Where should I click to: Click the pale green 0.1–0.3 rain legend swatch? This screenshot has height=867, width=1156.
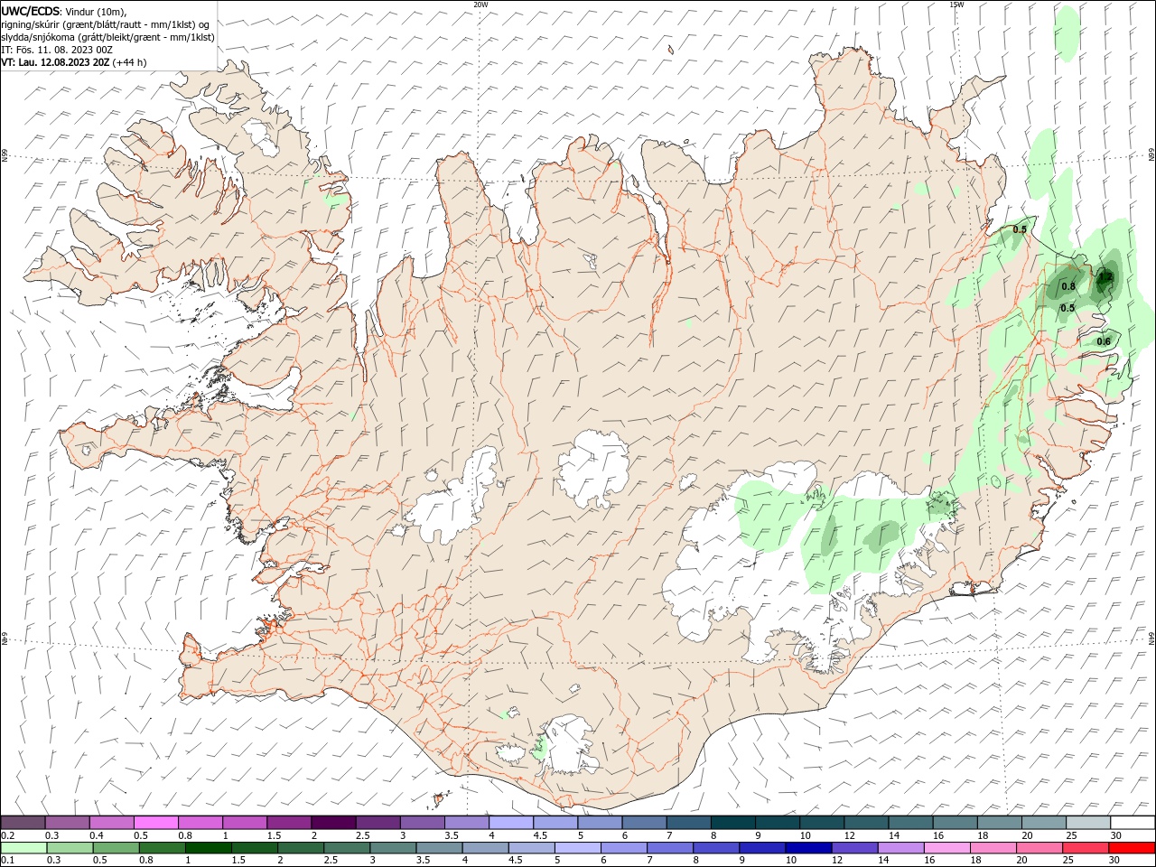coord(23,848)
